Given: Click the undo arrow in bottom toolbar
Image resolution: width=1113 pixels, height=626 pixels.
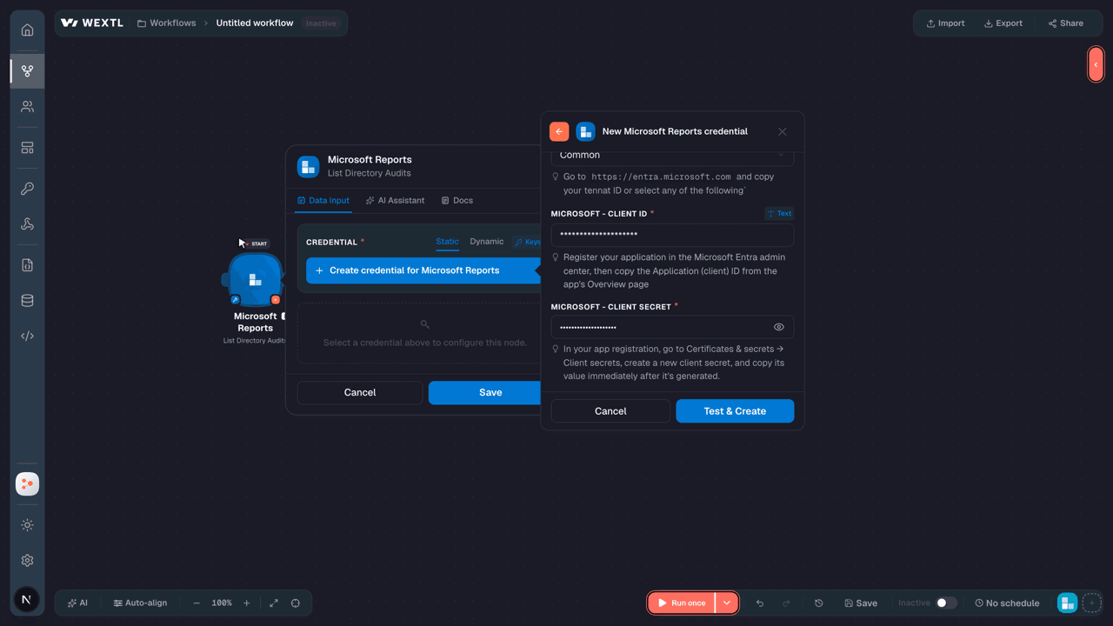Looking at the screenshot, I should [760, 603].
